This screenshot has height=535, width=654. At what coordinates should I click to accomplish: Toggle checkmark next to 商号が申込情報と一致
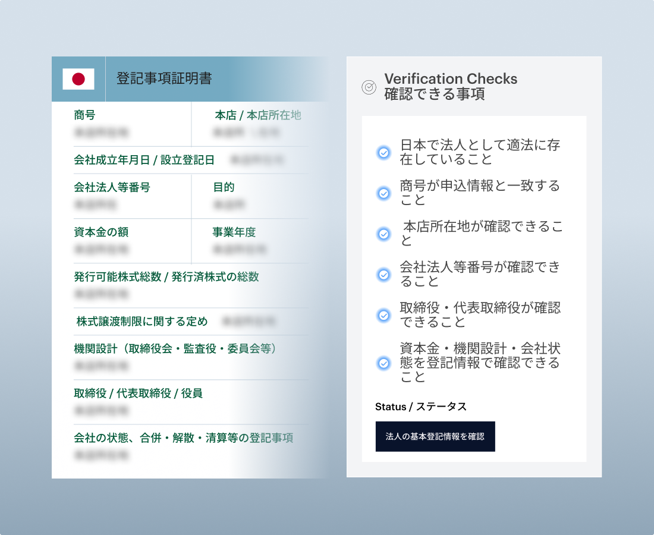tap(384, 193)
